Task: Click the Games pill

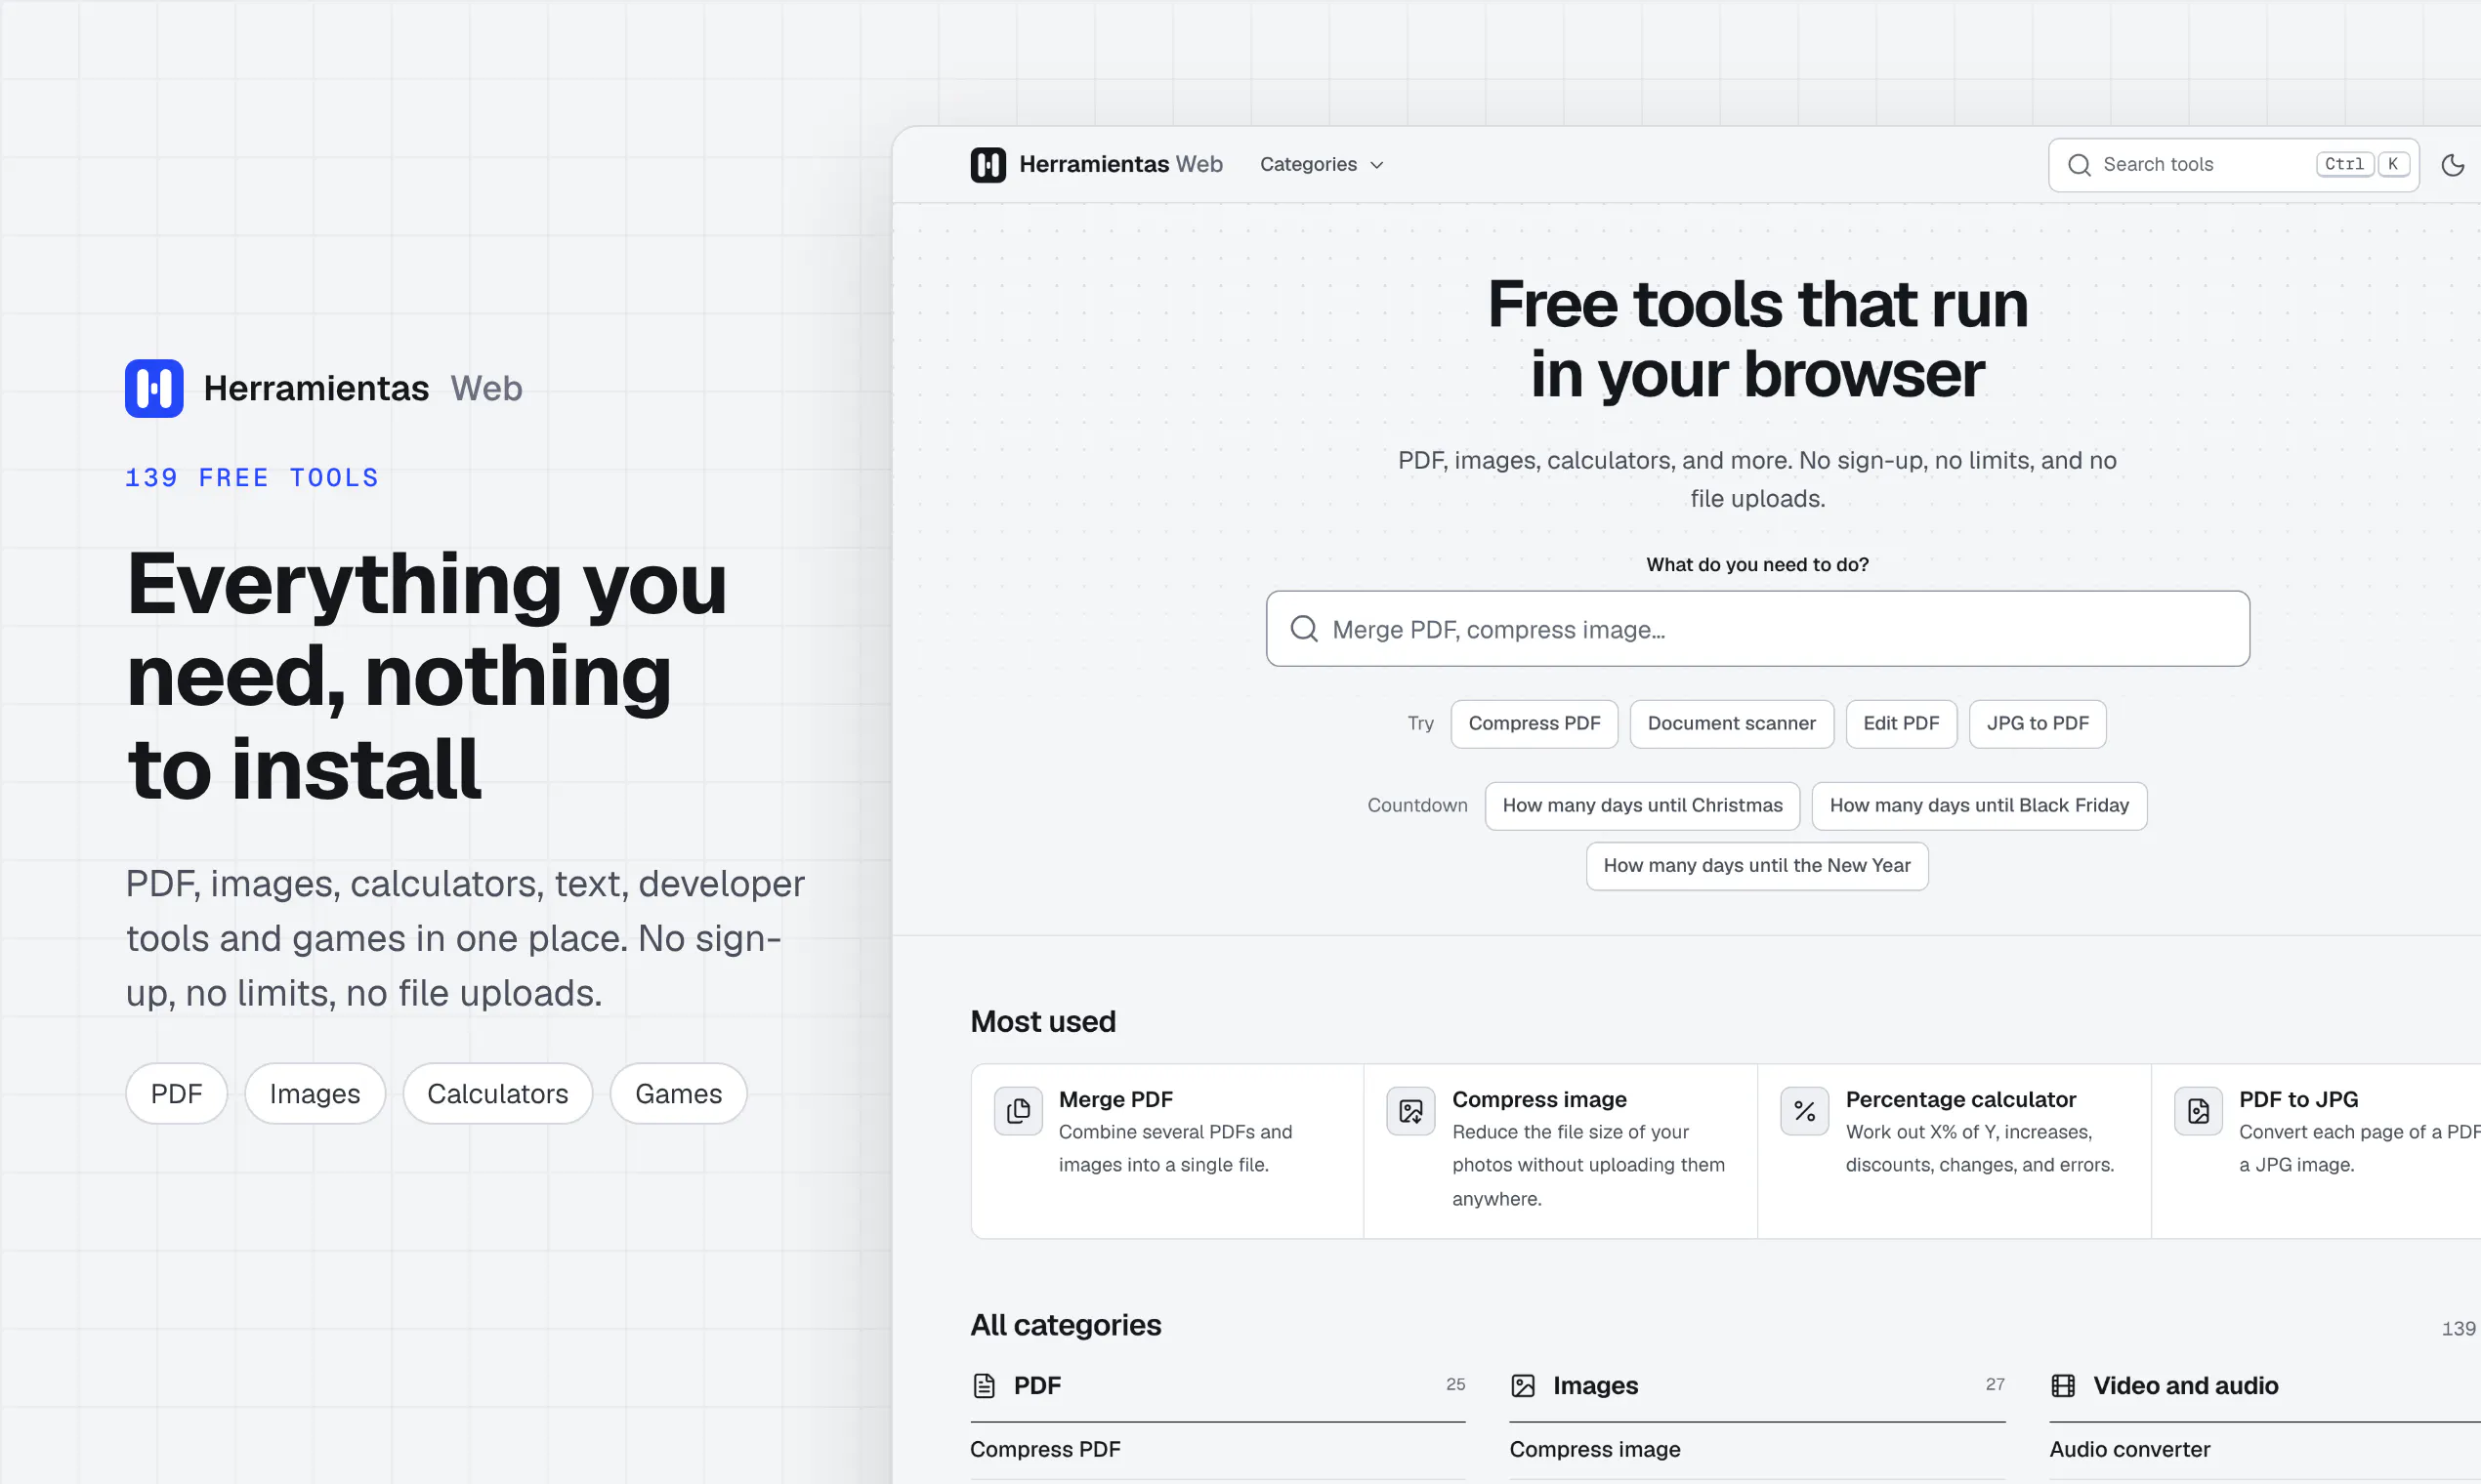Action: pos(678,1094)
